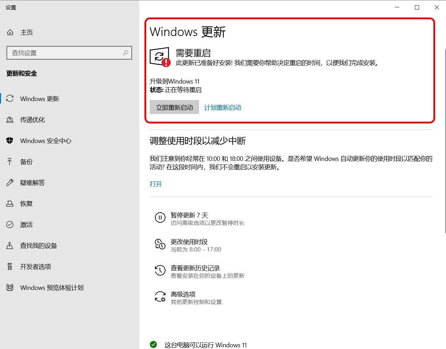The image size is (446, 349).
Task: Focus the 查找设置 search box
Action: 69,53
